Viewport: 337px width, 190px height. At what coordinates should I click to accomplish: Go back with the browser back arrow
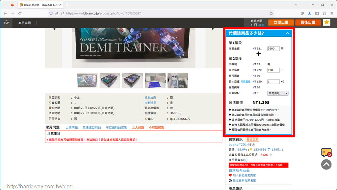coord(5,13)
